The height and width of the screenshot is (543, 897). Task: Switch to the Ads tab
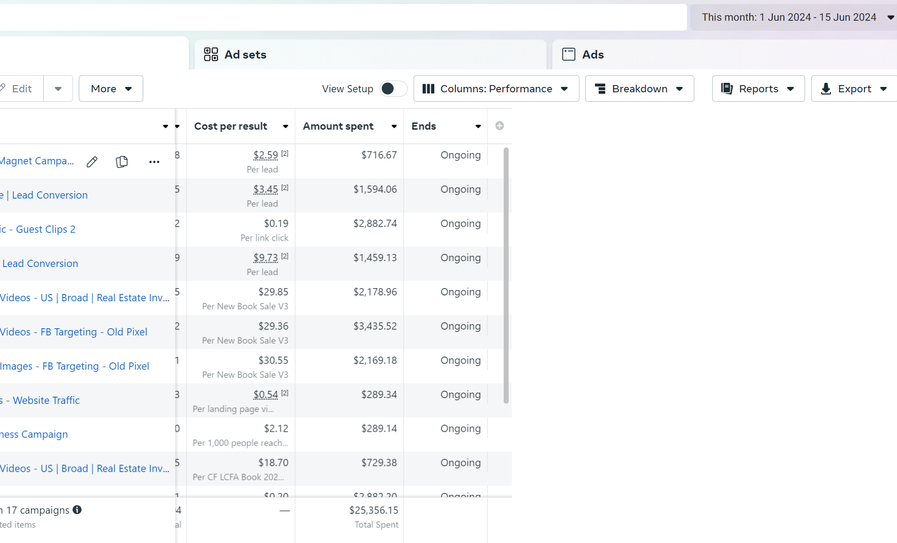pos(724,54)
